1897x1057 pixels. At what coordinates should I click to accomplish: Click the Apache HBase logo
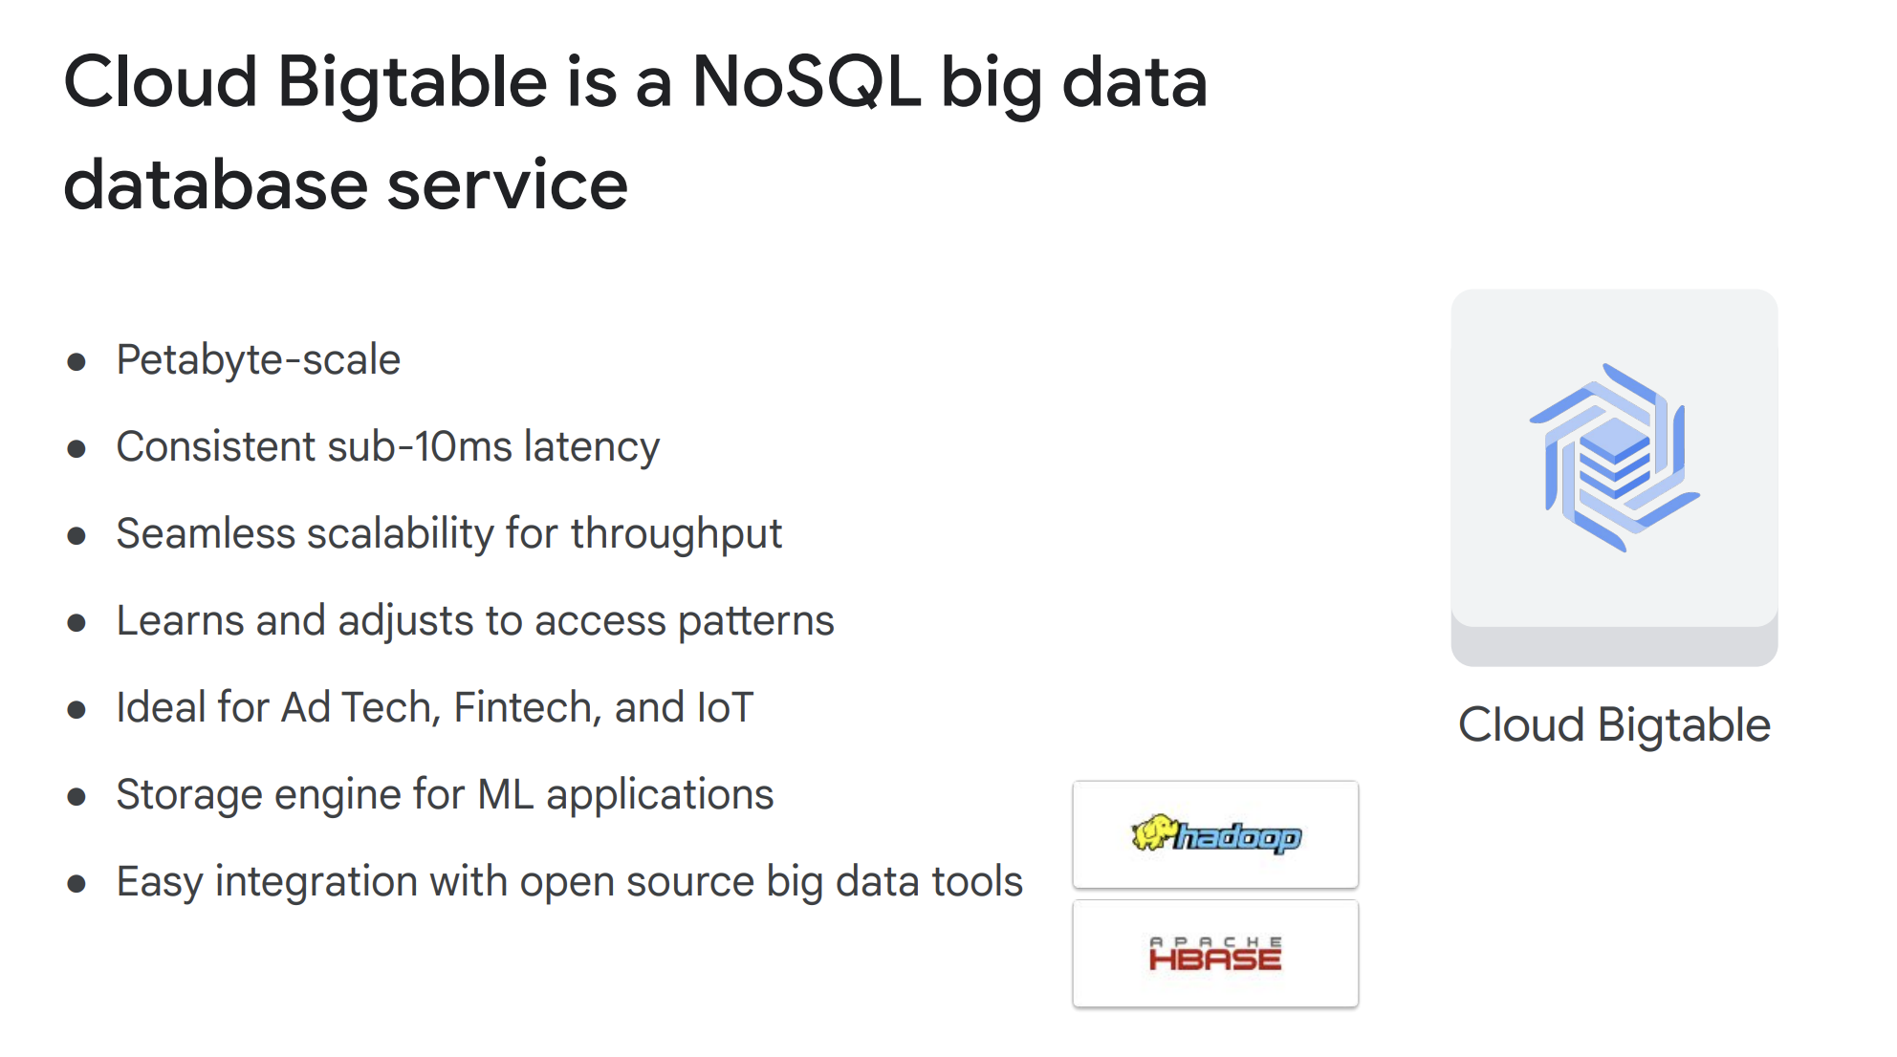[1214, 954]
